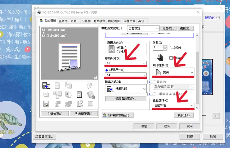Viewport: 230px width, 148px height.
Task: Click the 預設值(L) button
Action: pyautogui.click(x=184, y=115)
